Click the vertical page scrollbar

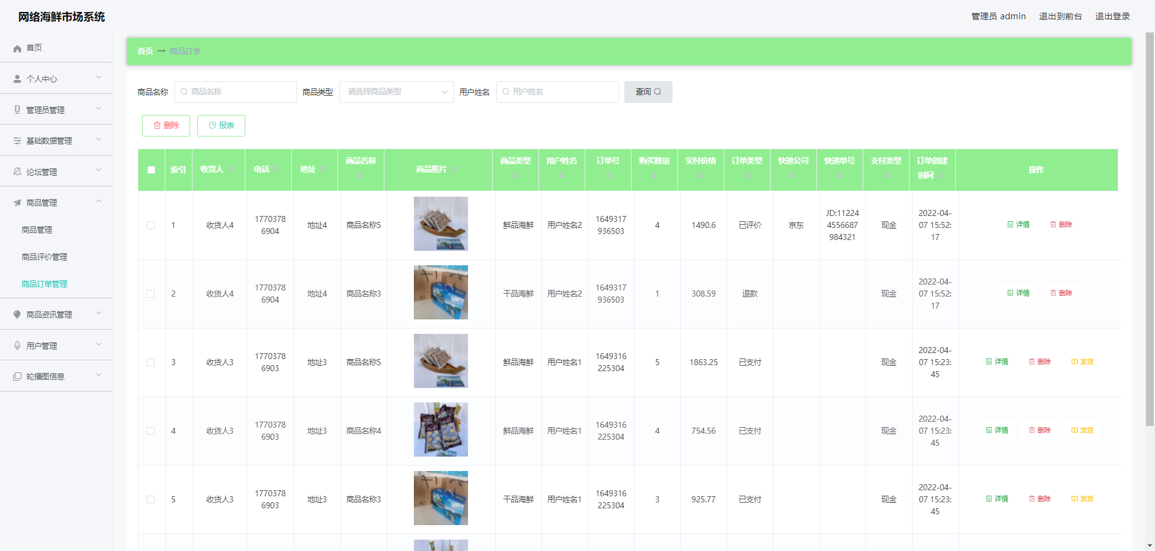point(1150,229)
